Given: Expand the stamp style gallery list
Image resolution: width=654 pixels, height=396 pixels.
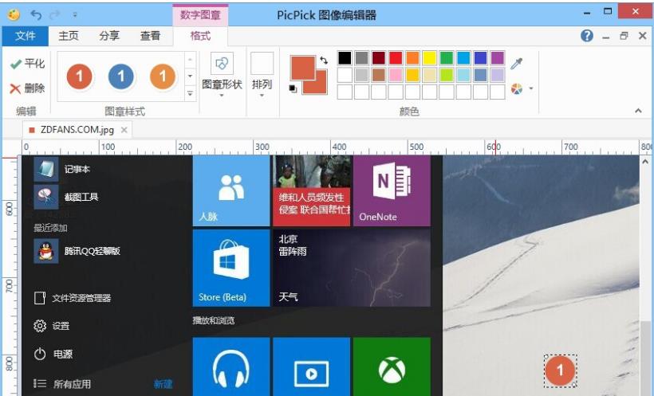Looking at the screenshot, I should coord(190,93).
